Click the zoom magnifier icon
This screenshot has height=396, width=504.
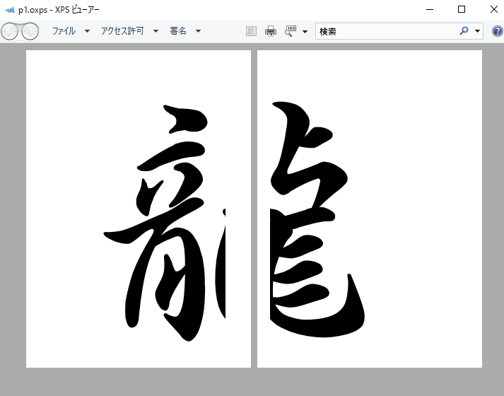point(290,31)
